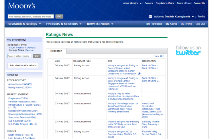220x139 pixels.
Task: Select the Research tab
Action: tap(56, 51)
